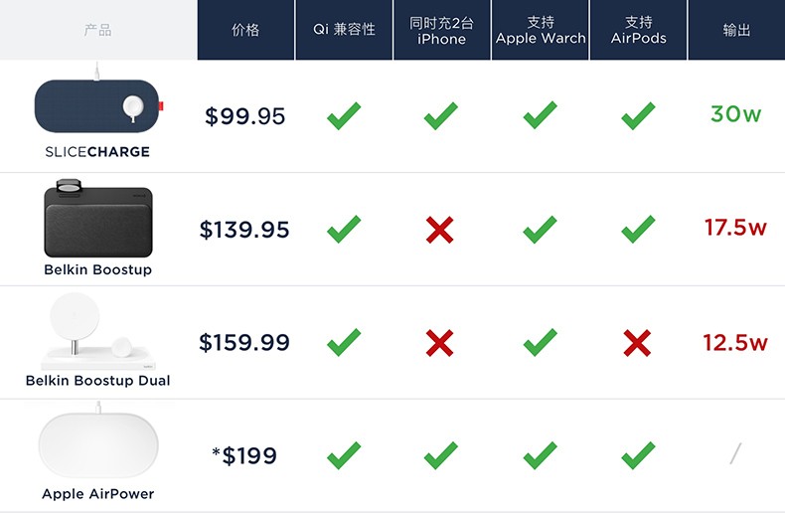Click Belkin Boostup Dual's red X under AirPods
Viewport: 785px width, 513px height.
click(637, 343)
